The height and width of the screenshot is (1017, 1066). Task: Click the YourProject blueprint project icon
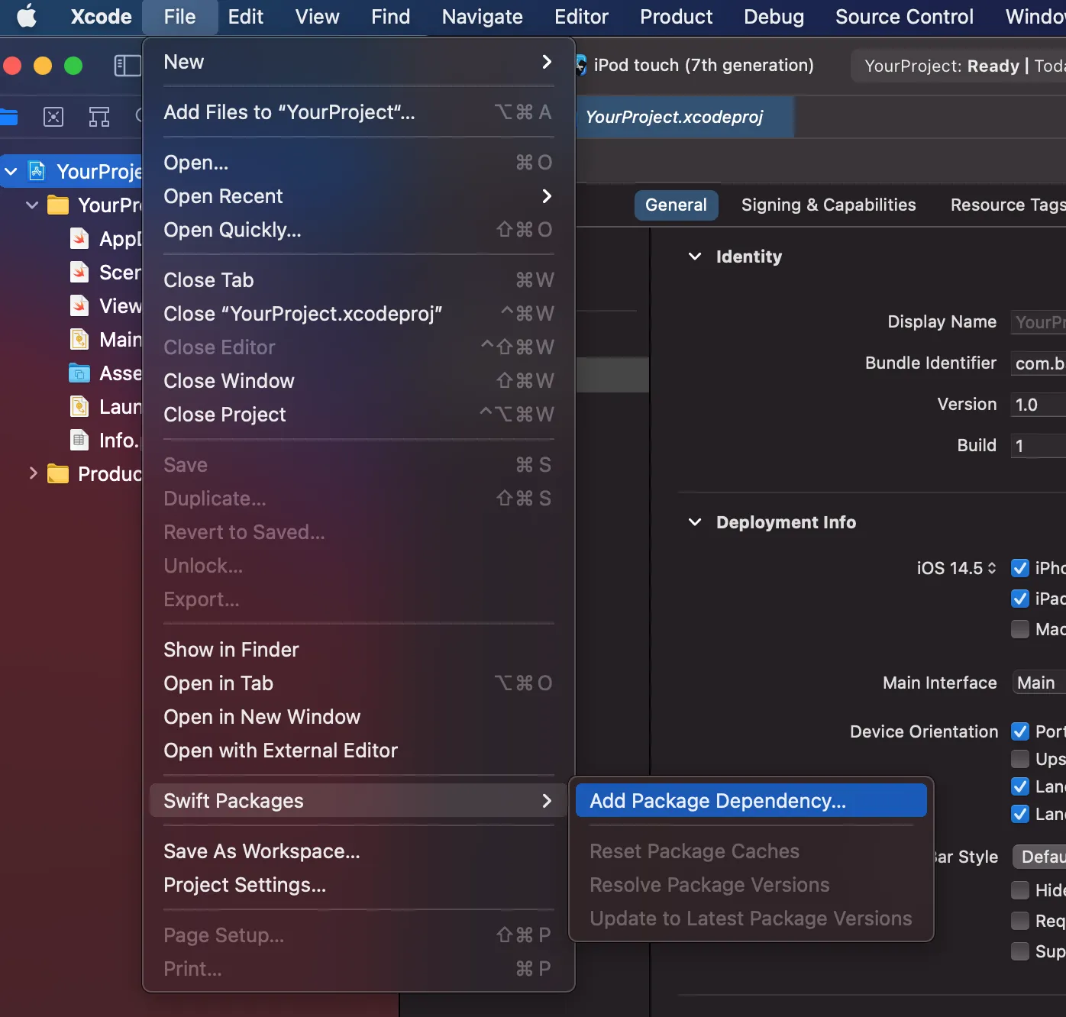click(x=37, y=171)
